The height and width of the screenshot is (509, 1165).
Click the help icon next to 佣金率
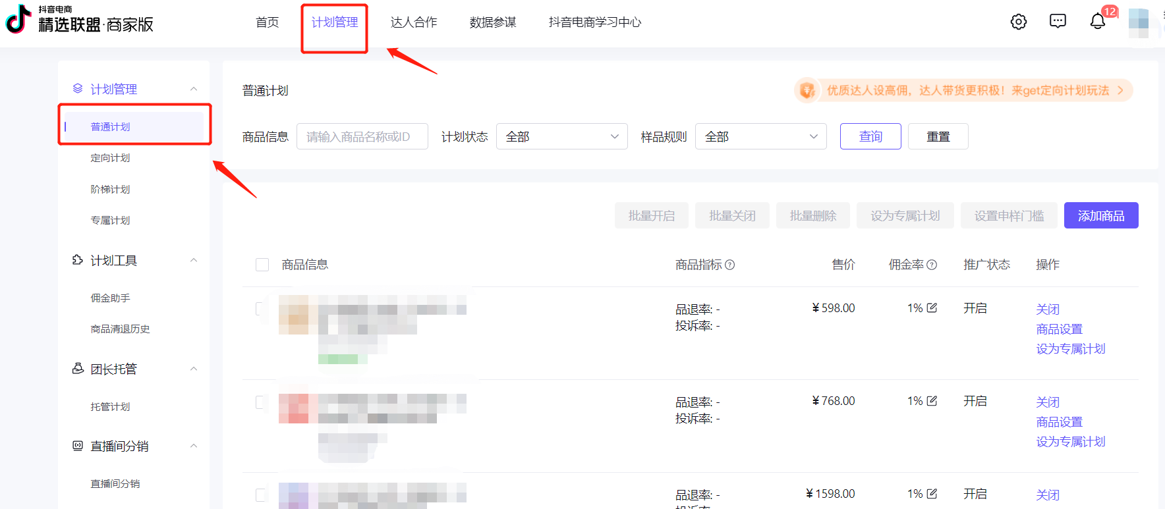[x=932, y=265]
